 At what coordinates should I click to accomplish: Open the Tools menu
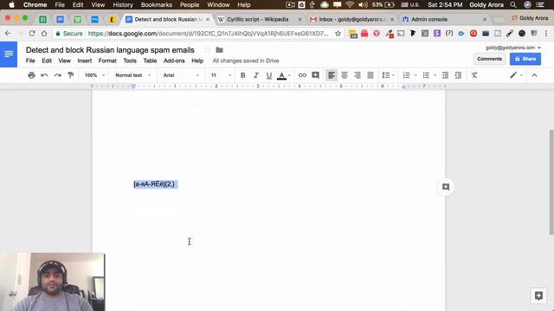(x=130, y=60)
